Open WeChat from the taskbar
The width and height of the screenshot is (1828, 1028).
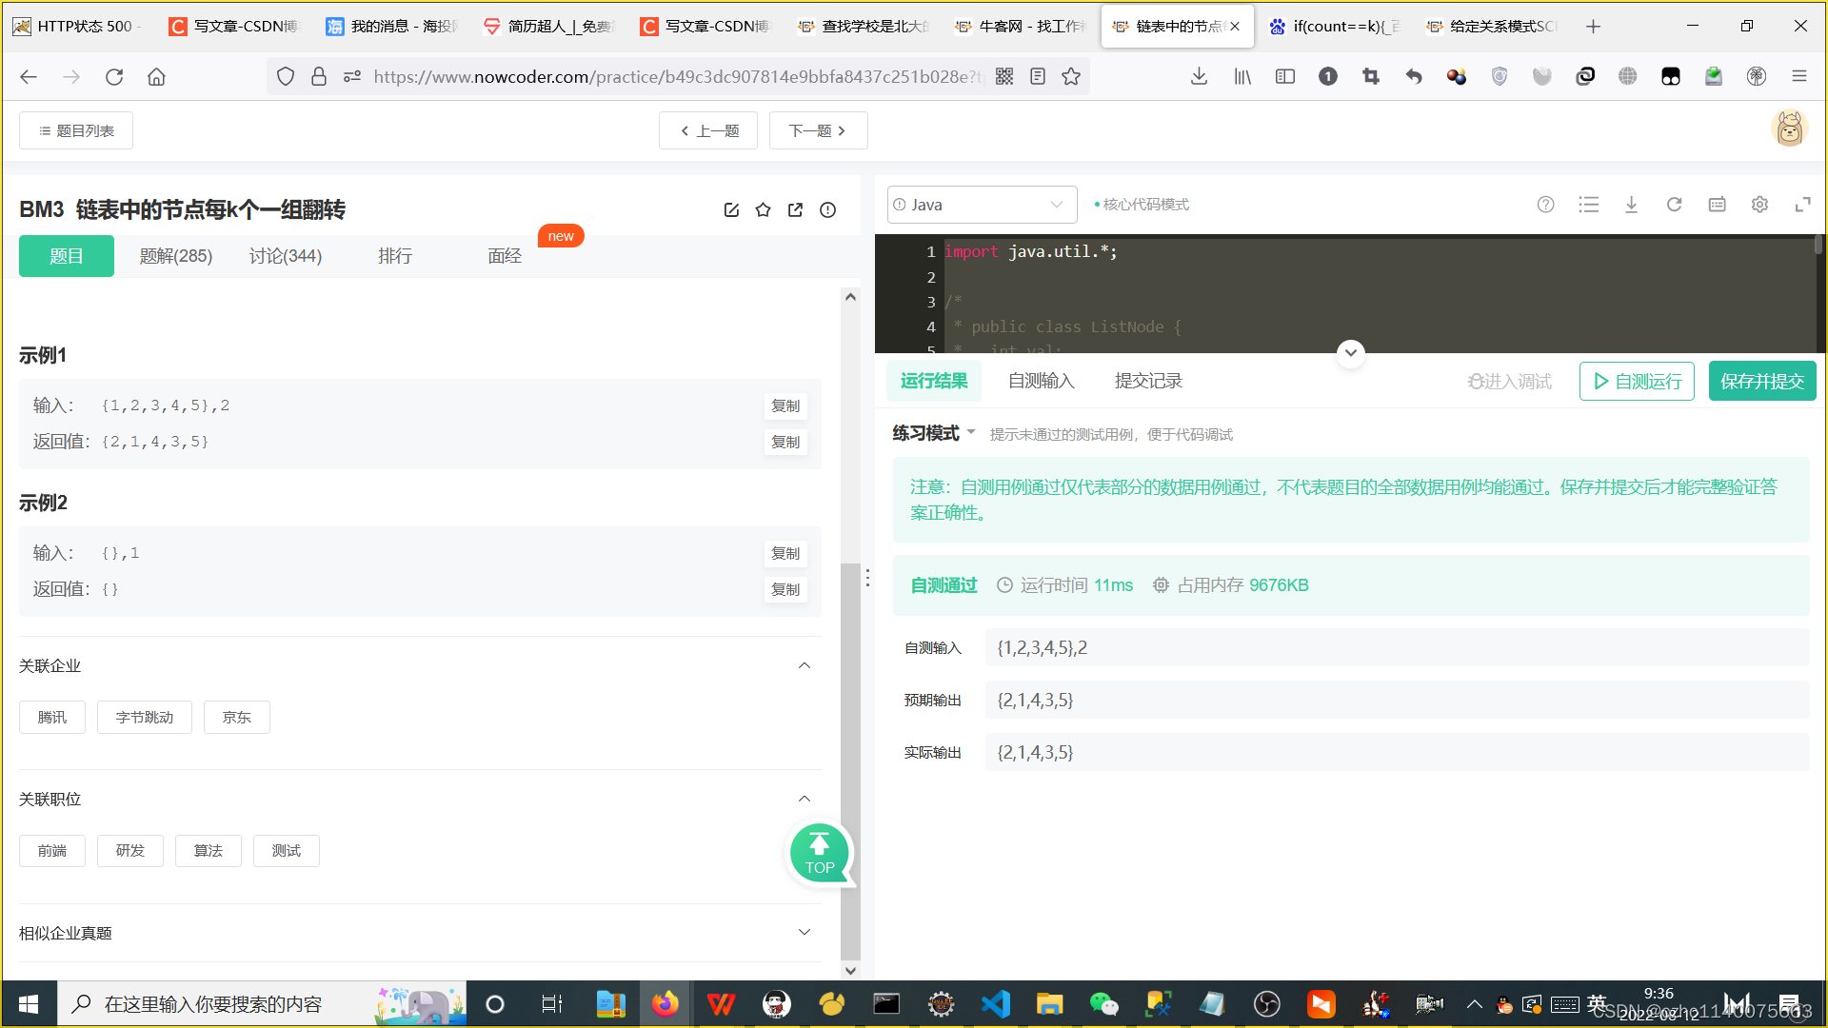pyautogui.click(x=1103, y=1003)
